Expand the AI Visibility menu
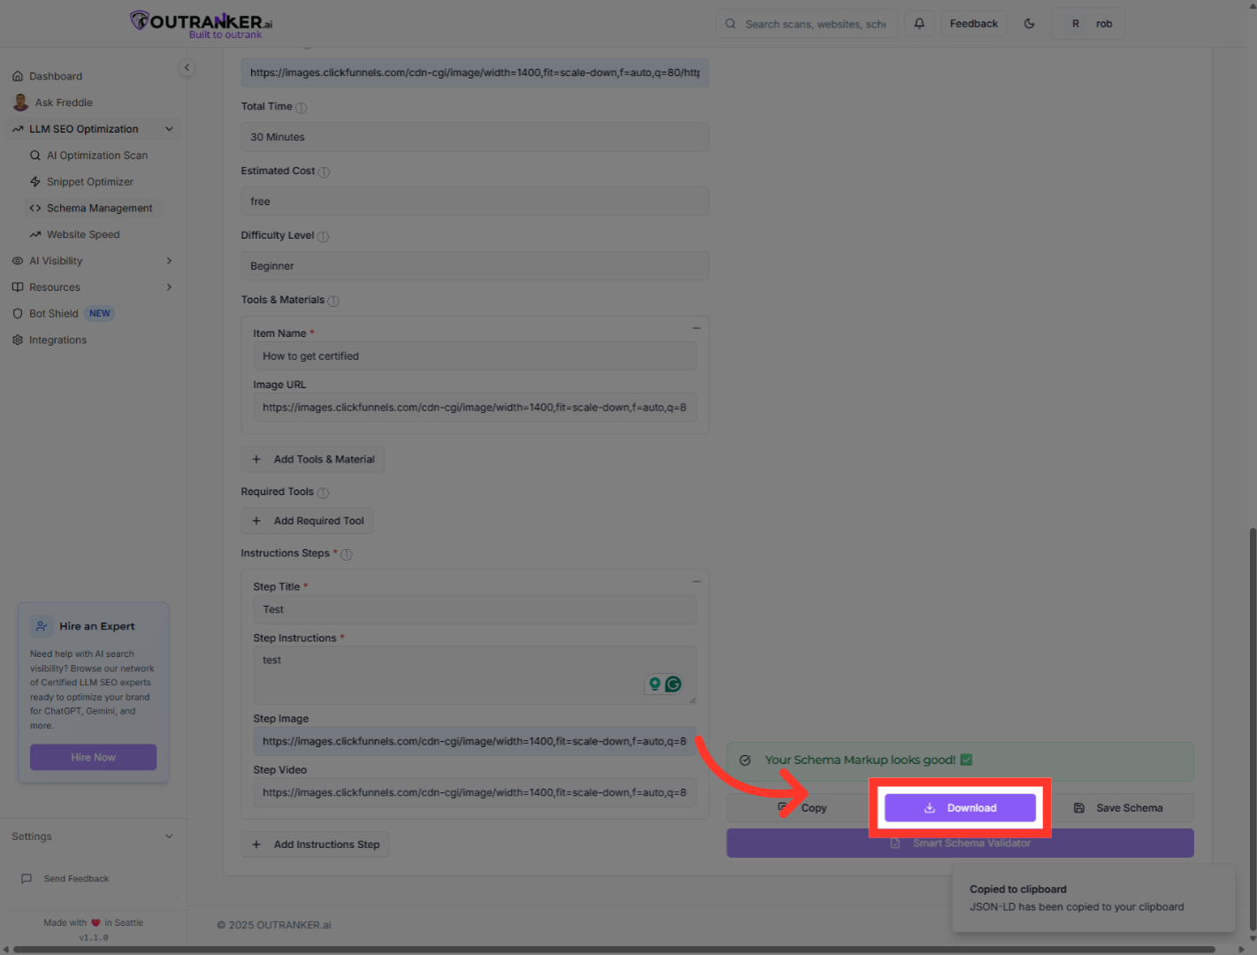The image size is (1257, 955). (169, 261)
